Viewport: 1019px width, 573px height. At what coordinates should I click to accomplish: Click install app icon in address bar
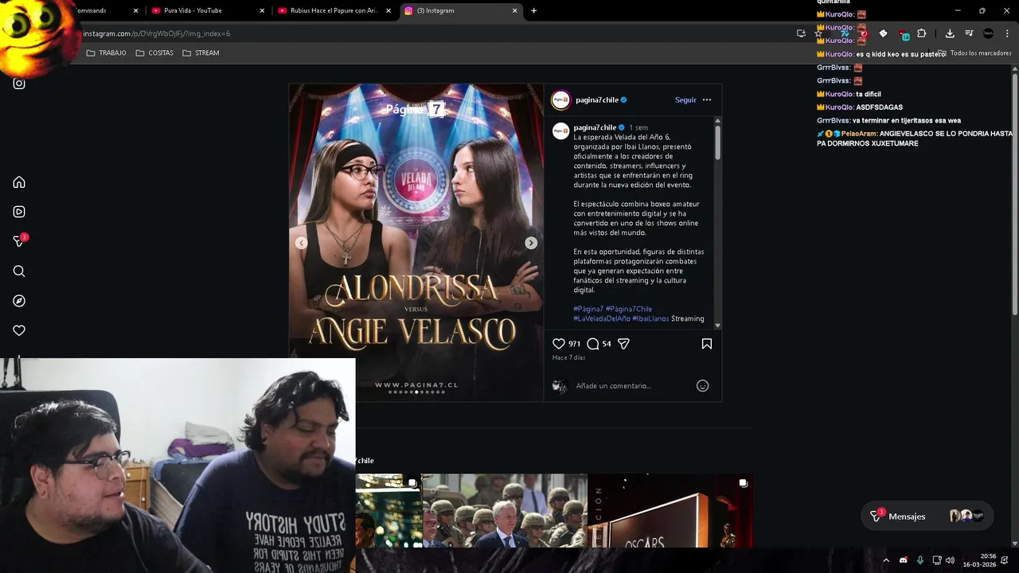[x=801, y=33]
